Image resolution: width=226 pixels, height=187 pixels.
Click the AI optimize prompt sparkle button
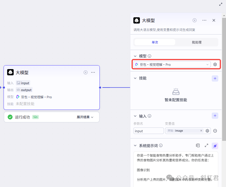(215, 146)
